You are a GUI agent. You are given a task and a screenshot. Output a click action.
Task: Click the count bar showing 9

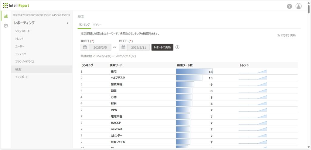coord(185,84)
